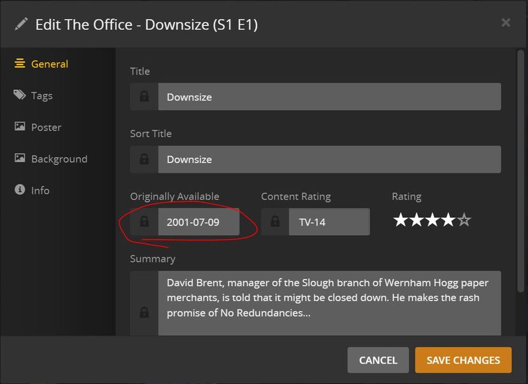
Task: Switch to the Tags section
Action: [33, 96]
